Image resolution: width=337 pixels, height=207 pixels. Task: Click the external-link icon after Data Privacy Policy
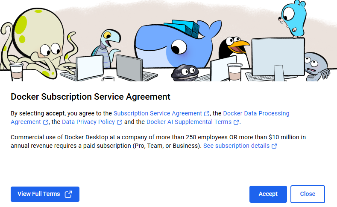click(120, 122)
